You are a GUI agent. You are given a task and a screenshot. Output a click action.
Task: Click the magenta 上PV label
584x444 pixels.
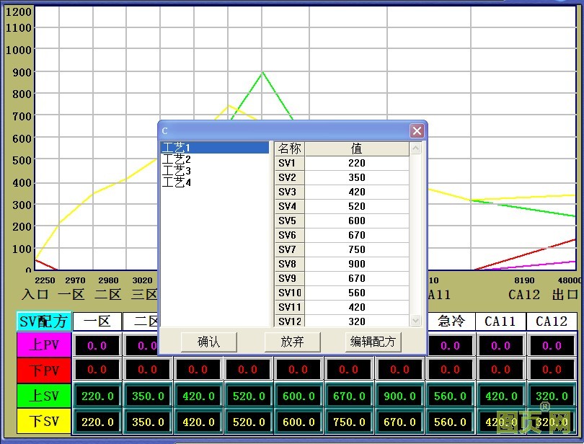click(44, 345)
